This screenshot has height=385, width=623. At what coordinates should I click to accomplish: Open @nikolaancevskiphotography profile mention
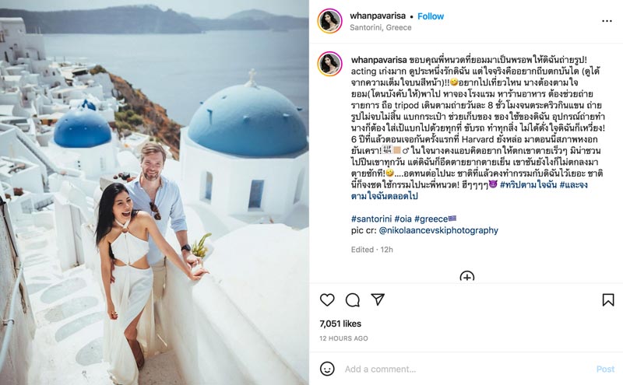[438, 230]
